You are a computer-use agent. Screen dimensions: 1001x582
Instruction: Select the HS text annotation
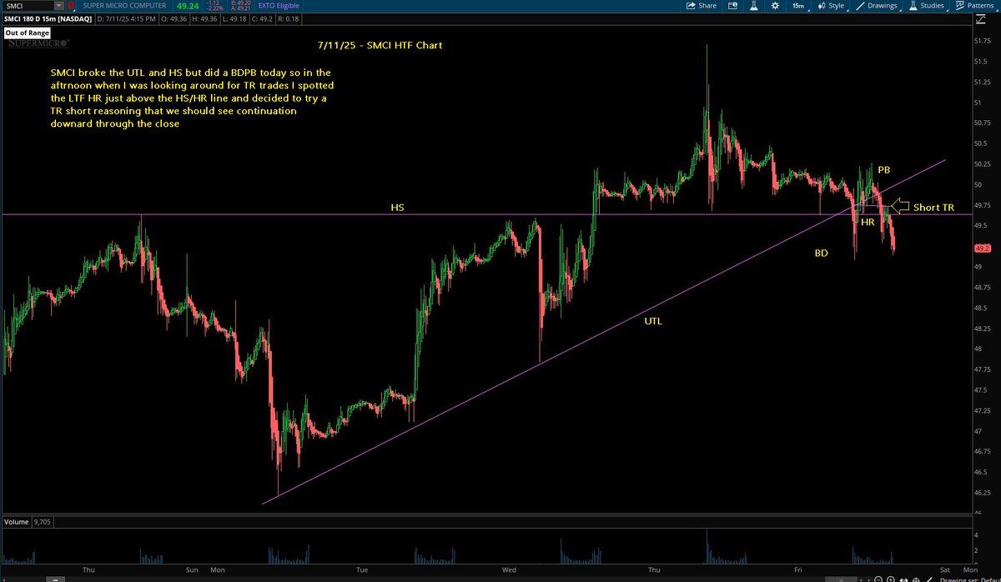397,207
